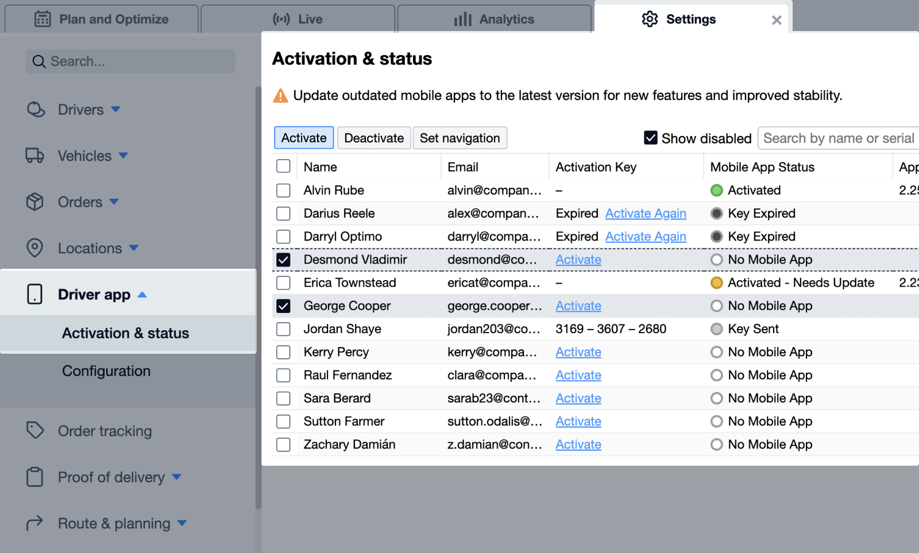The image size is (919, 553).
Task: Expand the Vehicles menu arrow
Action: [x=123, y=156]
